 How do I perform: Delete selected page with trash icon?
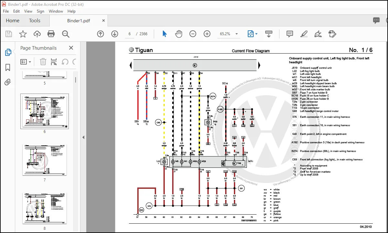click(43, 62)
